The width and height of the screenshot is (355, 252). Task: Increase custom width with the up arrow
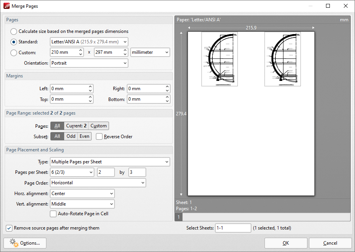[x=81, y=50]
